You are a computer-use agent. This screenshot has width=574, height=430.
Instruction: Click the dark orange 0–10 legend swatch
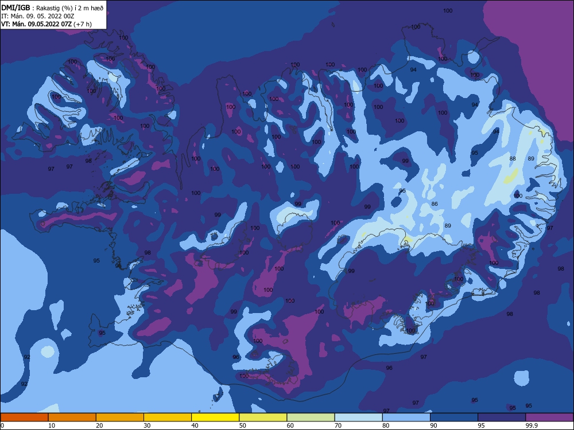pos(24,417)
